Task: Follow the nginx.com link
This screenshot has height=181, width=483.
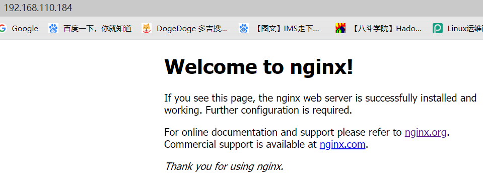Action: pyautogui.click(x=342, y=144)
